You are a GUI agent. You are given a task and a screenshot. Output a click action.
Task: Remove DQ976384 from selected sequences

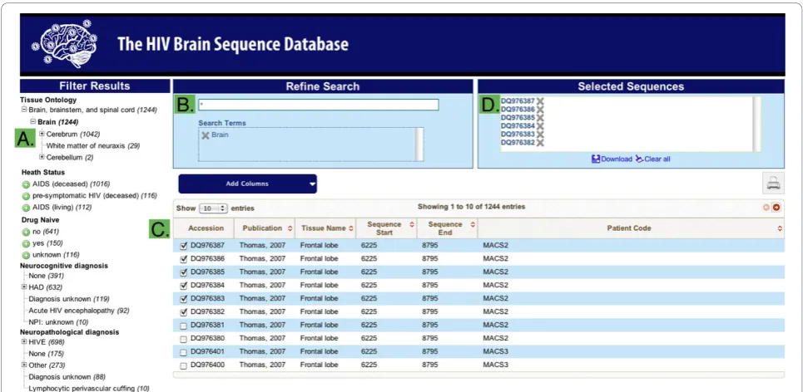(540, 125)
